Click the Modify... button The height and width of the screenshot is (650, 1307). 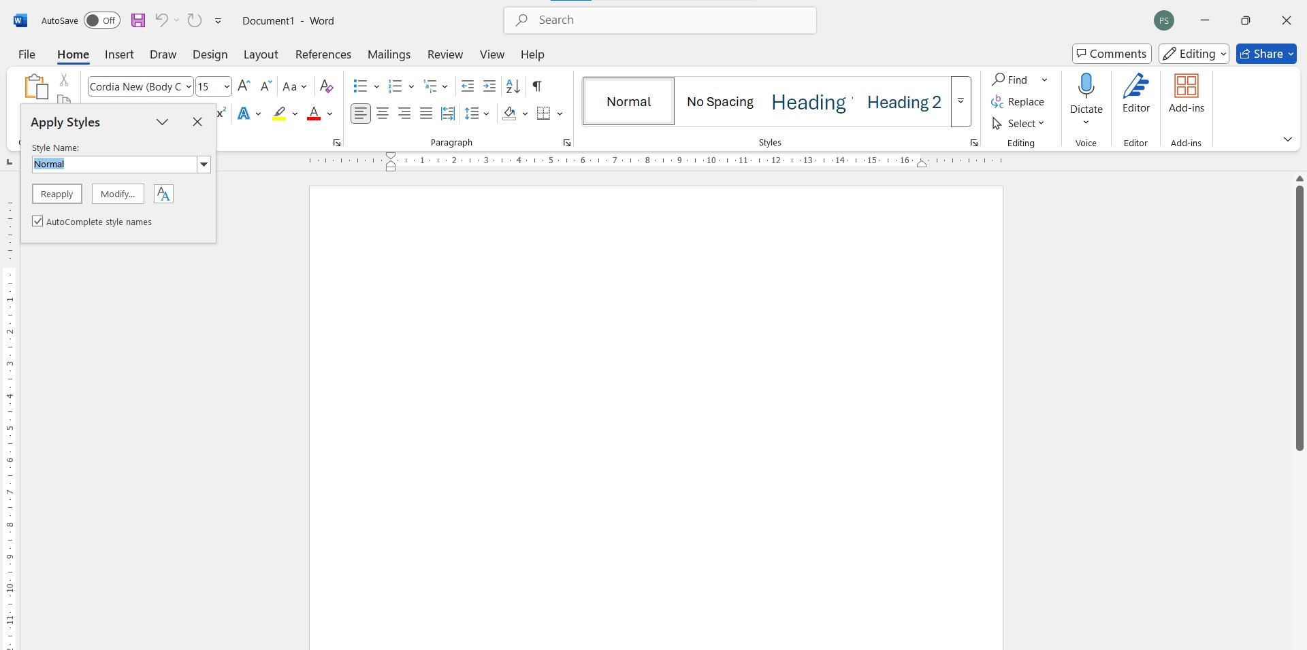point(118,194)
